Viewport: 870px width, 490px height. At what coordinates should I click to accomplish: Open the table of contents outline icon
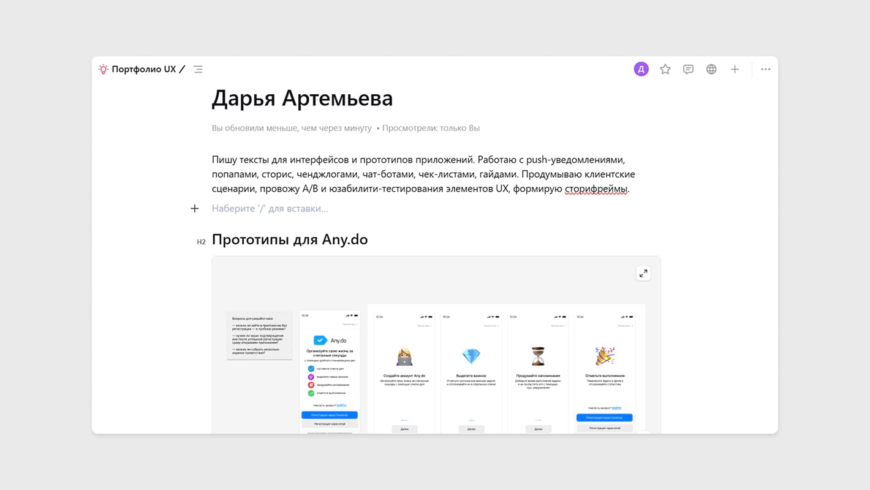click(198, 69)
